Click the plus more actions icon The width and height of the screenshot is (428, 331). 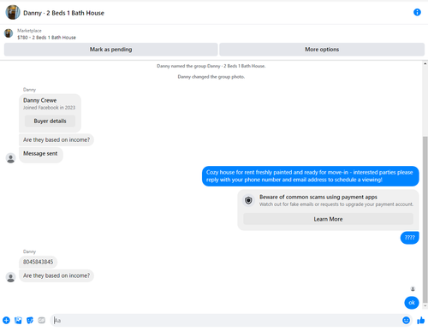coord(6,320)
